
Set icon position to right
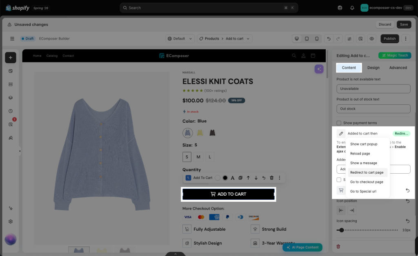click(352, 210)
